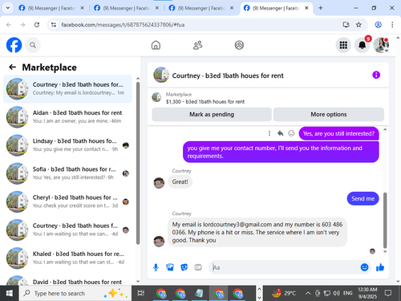
Task: Open the tab search dropdown arrow
Action: click(x=8, y=8)
